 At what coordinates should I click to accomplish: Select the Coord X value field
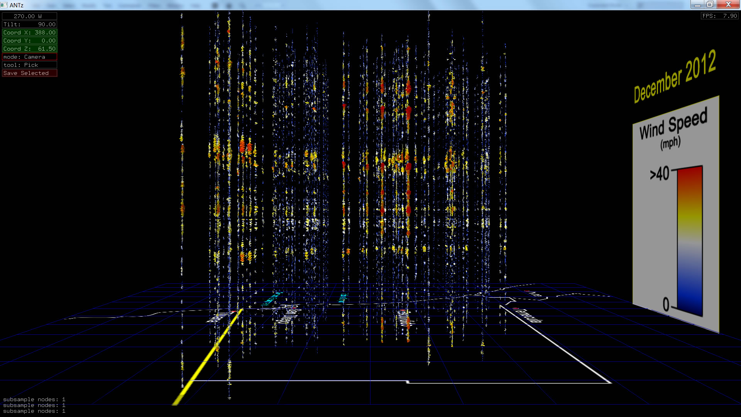tap(29, 32)
